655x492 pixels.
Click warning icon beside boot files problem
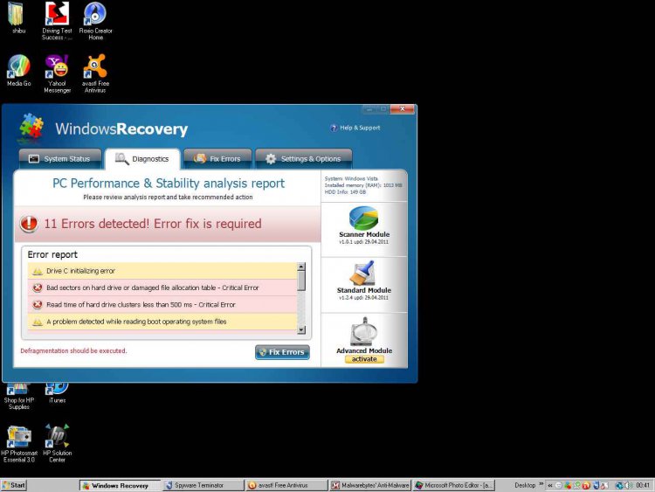click(38, 322)
